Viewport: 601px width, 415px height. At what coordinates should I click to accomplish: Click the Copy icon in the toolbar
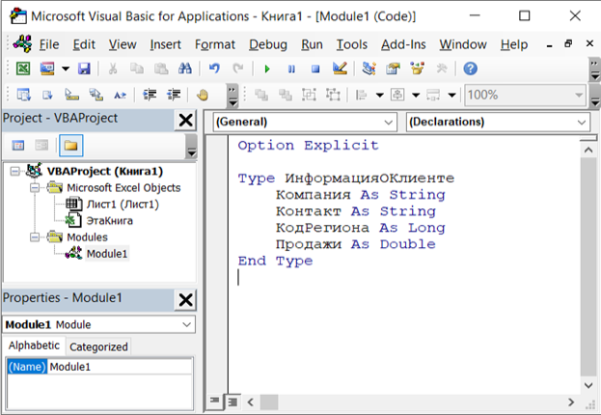[x=137, y=69]
